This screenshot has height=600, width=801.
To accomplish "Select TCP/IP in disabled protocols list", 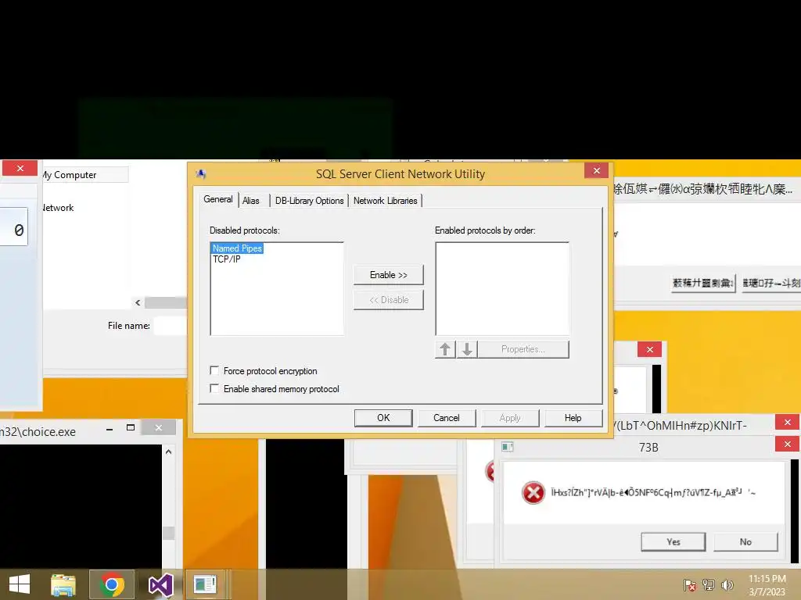I will click(x=226, y=259).
